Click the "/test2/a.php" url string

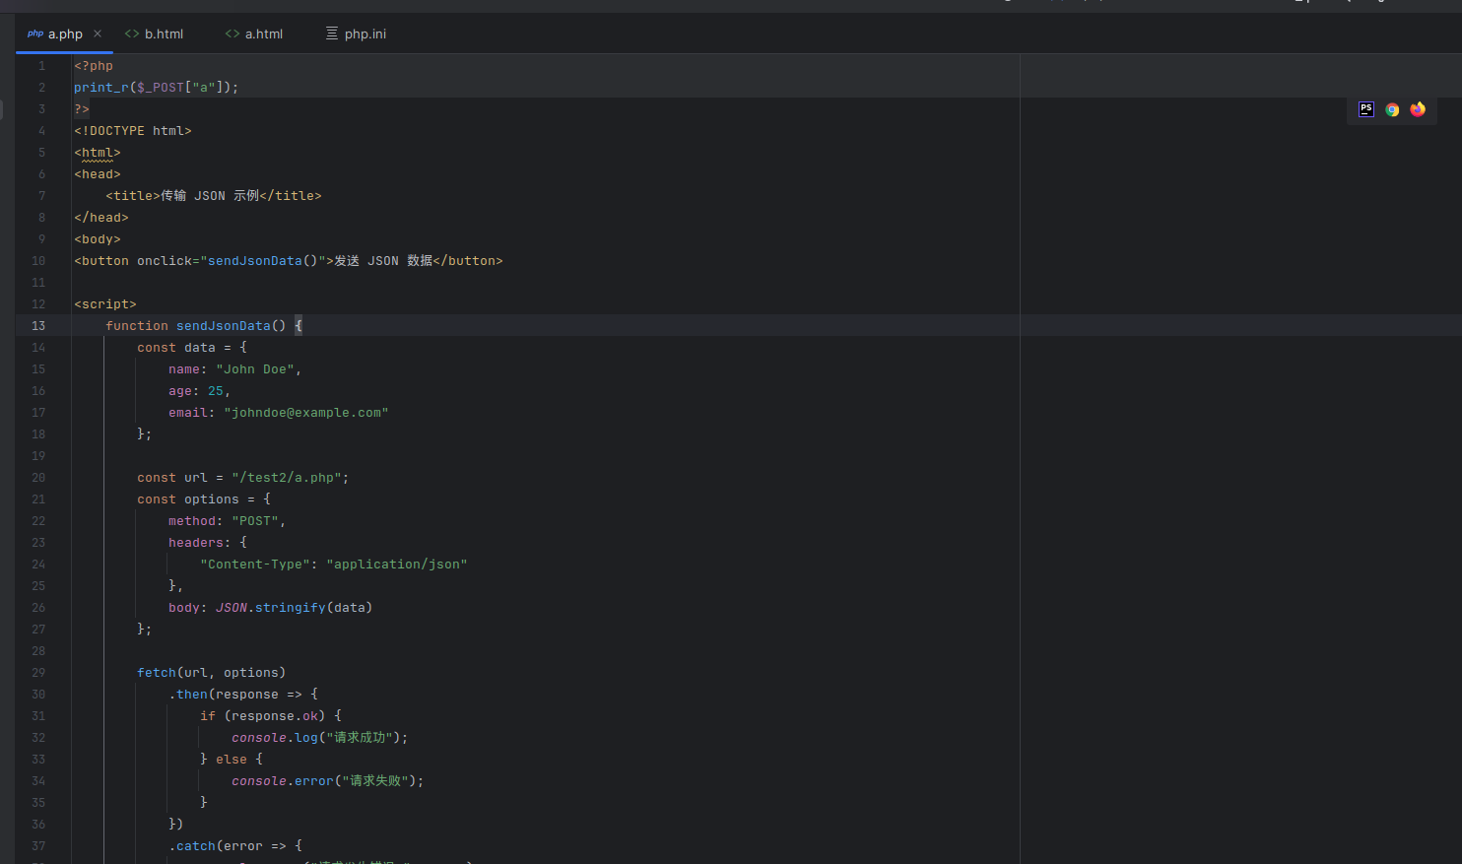point(287,478)
